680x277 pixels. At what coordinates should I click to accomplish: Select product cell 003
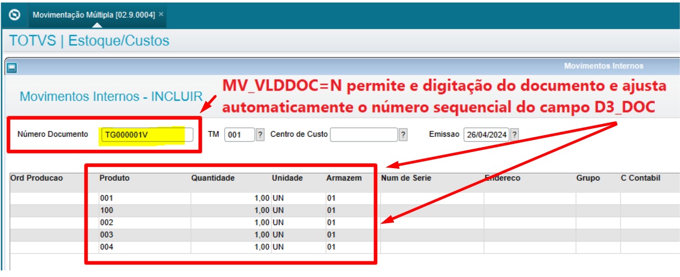click(144, 235)
